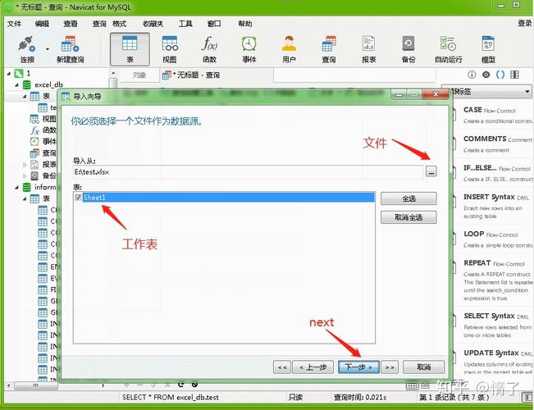Expand the 备份 tree node
Viewport: 534px width, 410px height.
coord(25,175)
